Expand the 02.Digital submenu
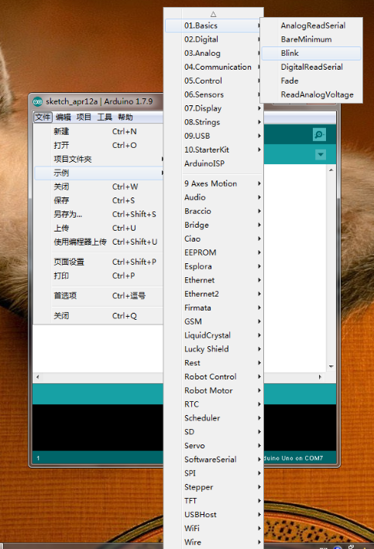The height and width of the screenshot is (549, 374). coord(213,39)
